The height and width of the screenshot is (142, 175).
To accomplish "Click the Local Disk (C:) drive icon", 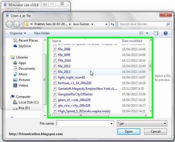I will click(15, 102).
